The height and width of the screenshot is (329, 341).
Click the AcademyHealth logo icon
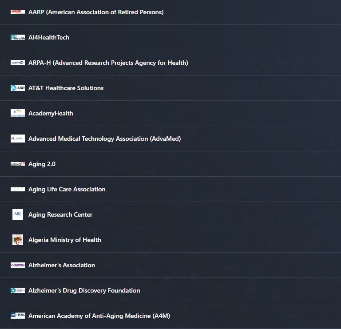pos(18,113)
